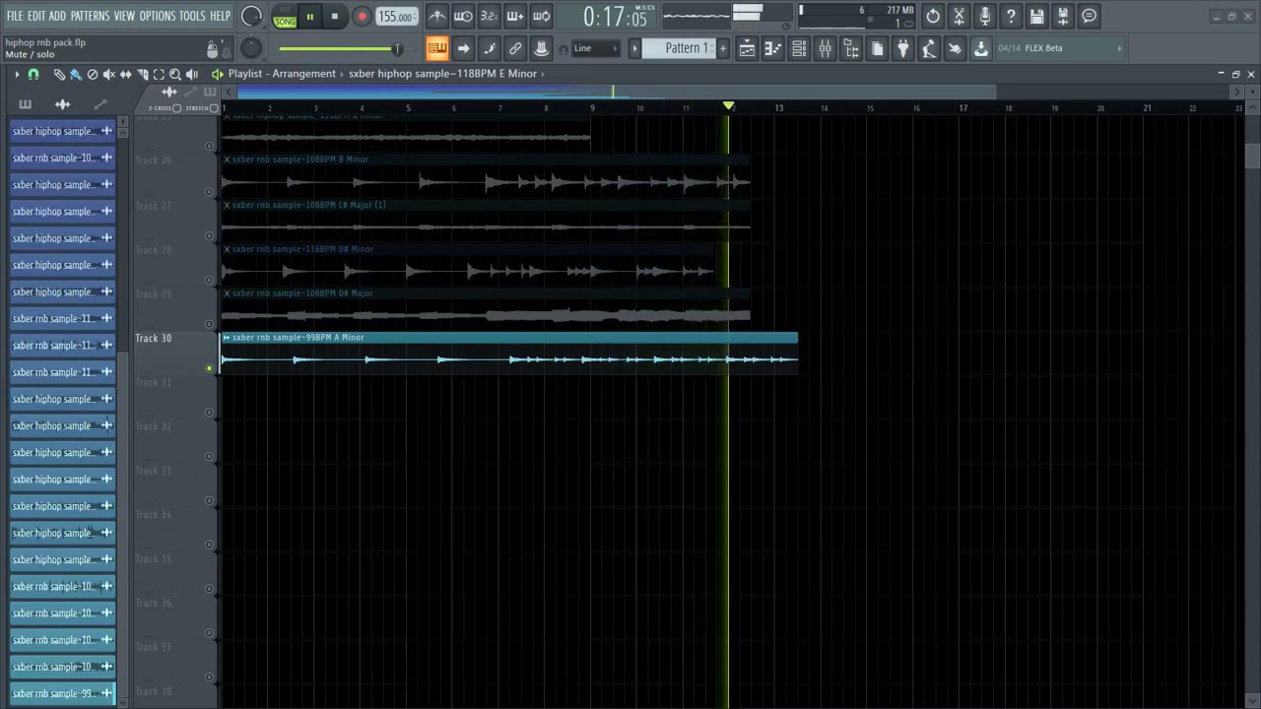Image resolution: width=1261 pixels, height=709 pixels.
Task: Open the FILE menu
Action: click(15, 16)
